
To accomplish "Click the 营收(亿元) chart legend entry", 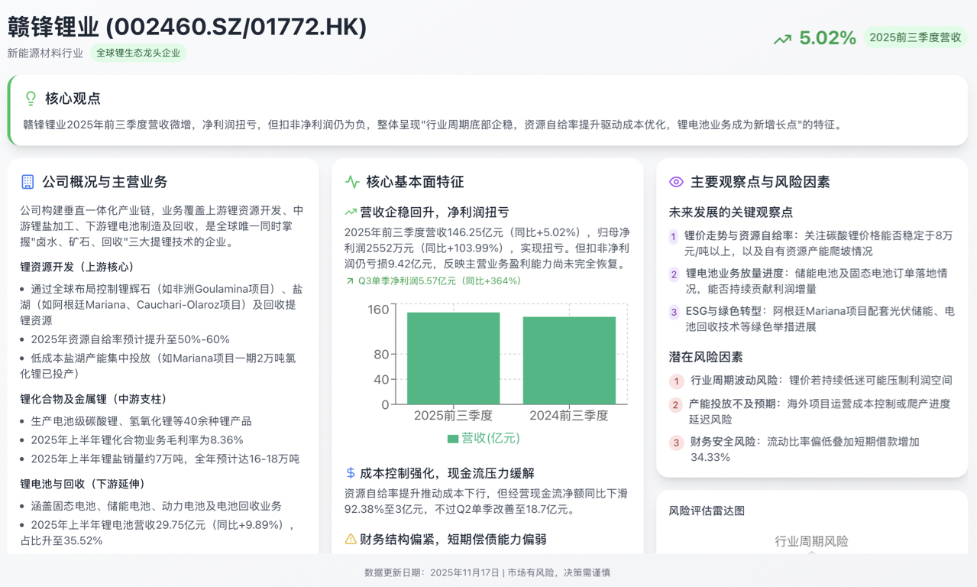I will click(484, 438).
